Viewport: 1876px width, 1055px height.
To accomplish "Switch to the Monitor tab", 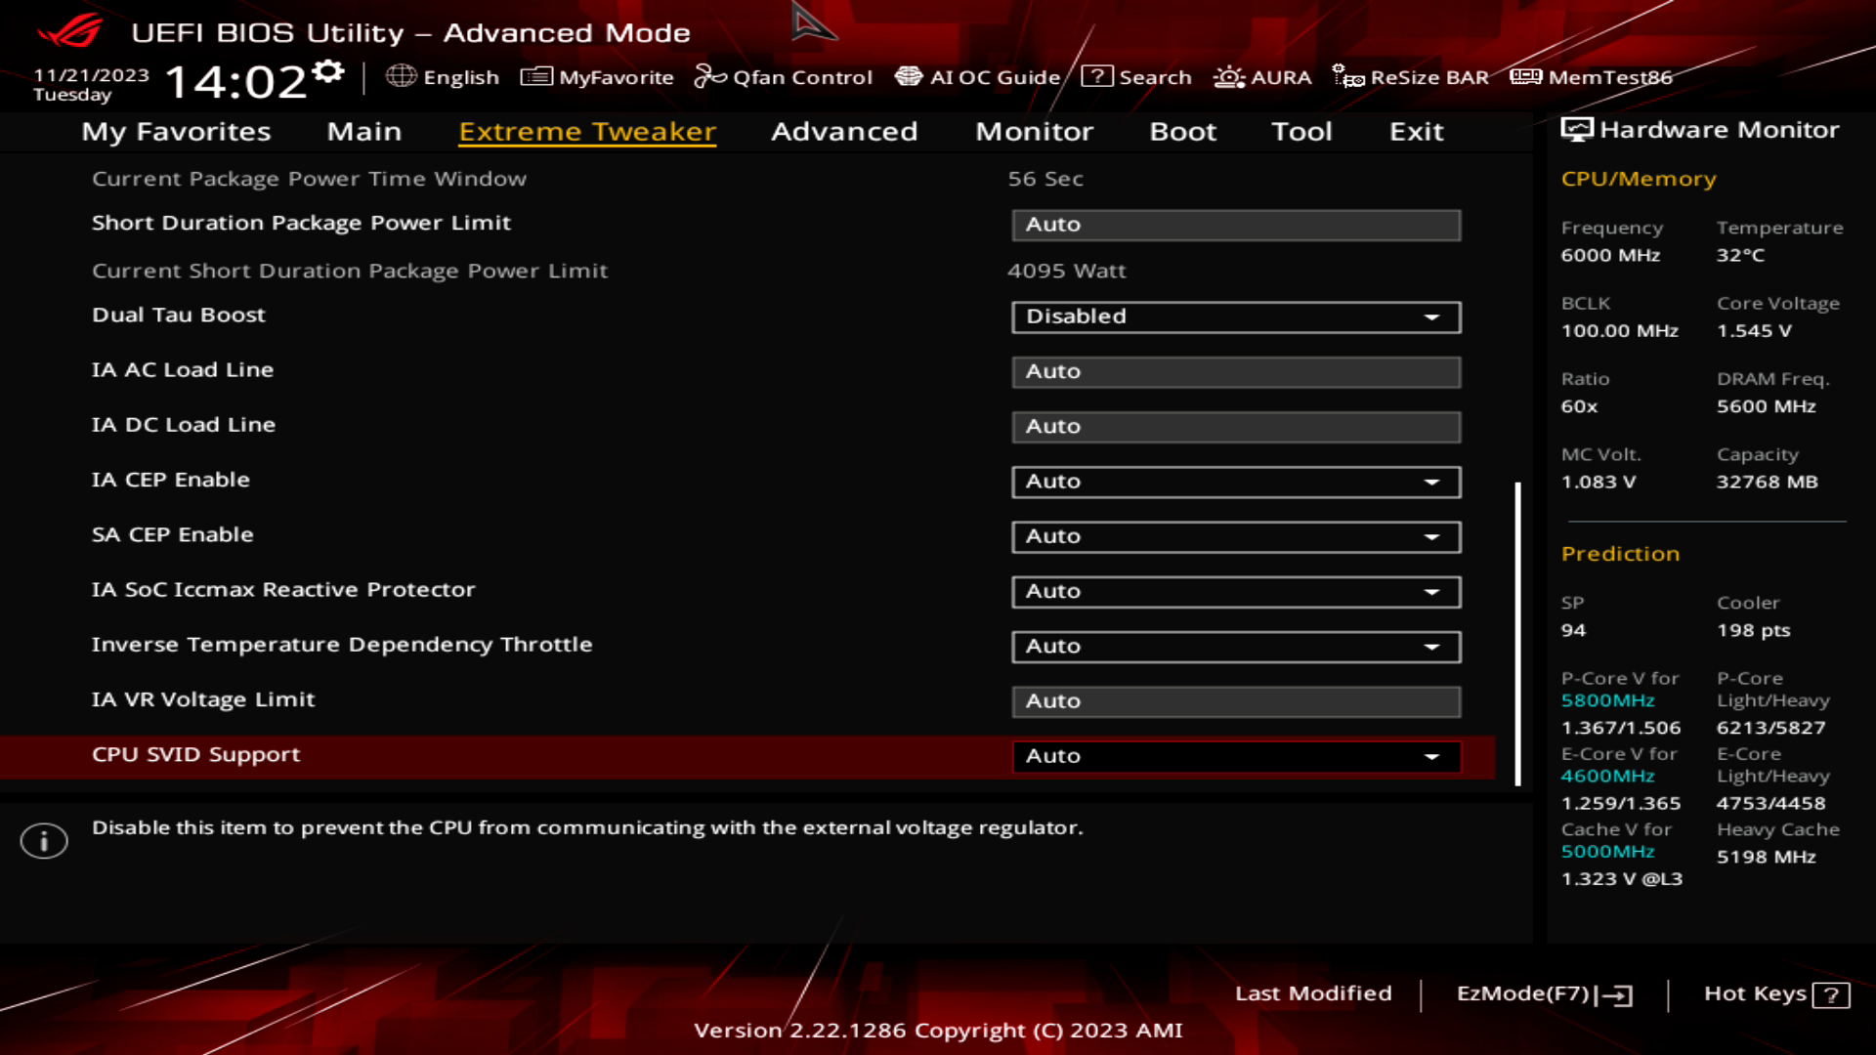I will coord(1034,132).
